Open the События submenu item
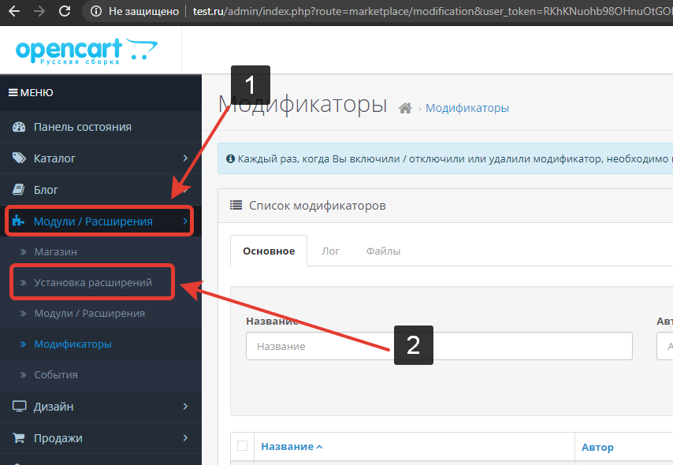This screenshot has width=673, height=465. (56, 375)
